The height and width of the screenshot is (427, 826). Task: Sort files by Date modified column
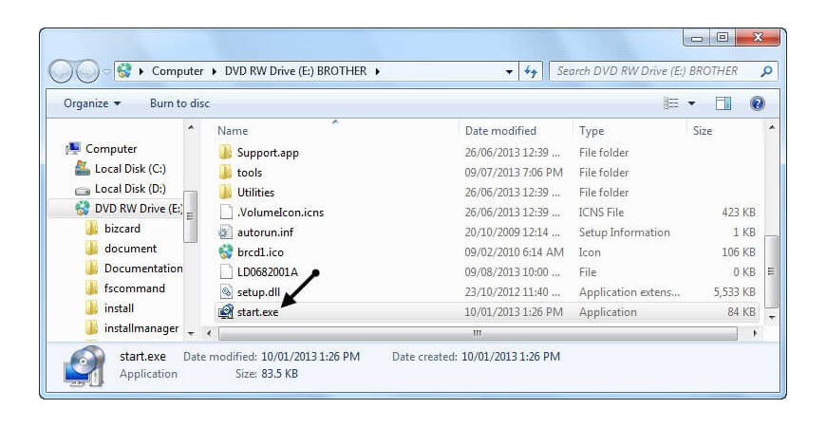(x=500, y=131)
